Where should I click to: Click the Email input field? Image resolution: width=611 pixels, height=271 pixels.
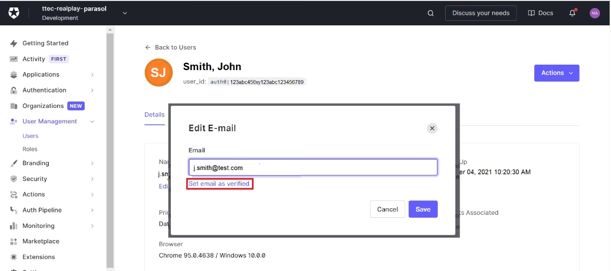coord(313,168)
